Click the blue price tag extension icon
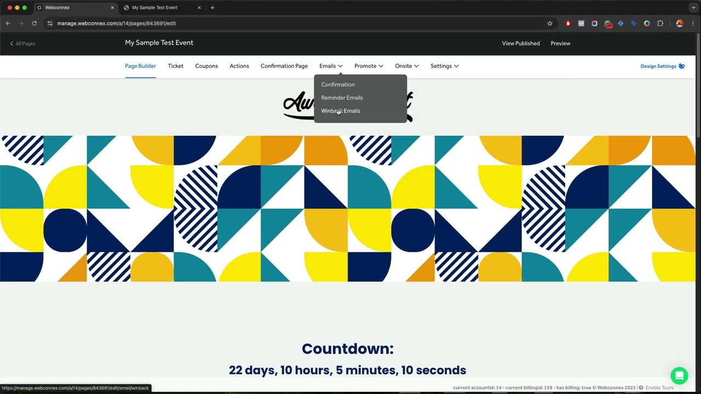The width and height of the screenshot is (701, 394). click(634, 24)
